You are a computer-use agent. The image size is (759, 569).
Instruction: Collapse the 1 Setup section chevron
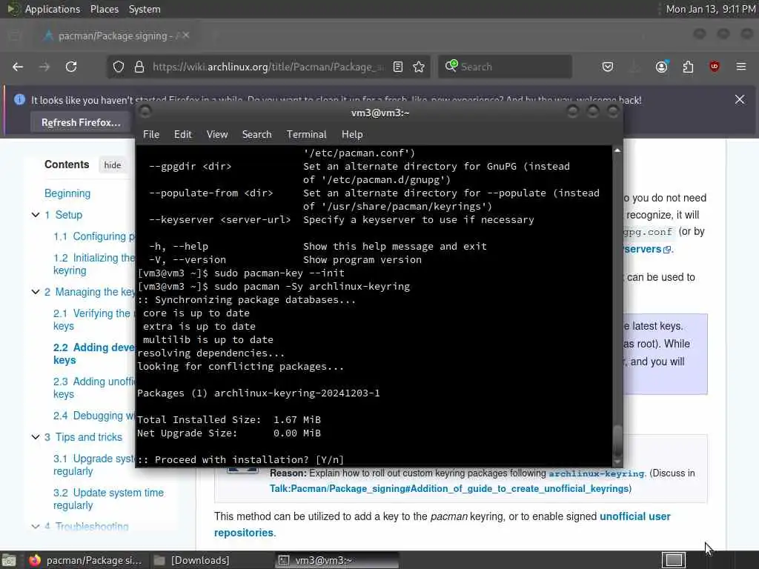[x=36, y=214]
